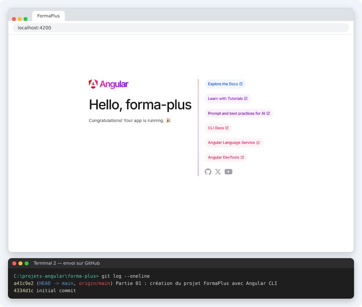Click the external-link icon on Angular DevTools

coord(242,157)
